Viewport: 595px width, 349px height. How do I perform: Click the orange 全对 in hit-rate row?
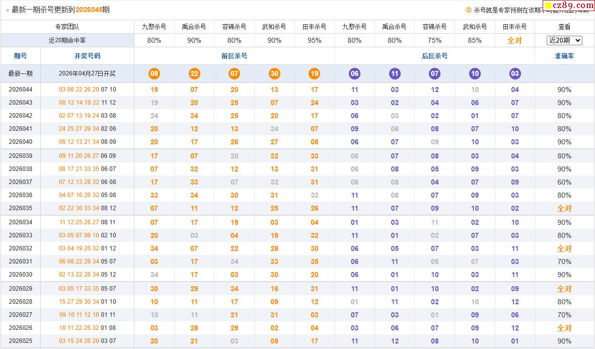514,40
